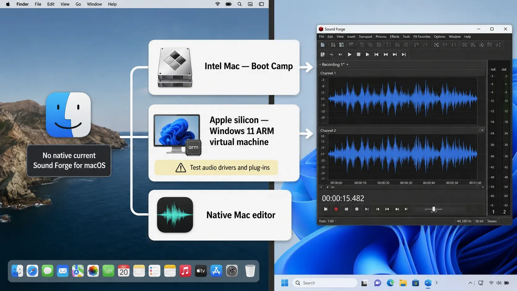Viewport: 517px width, 291px height.
Task: Open Reminders from the dock
Action: point(154,271)
